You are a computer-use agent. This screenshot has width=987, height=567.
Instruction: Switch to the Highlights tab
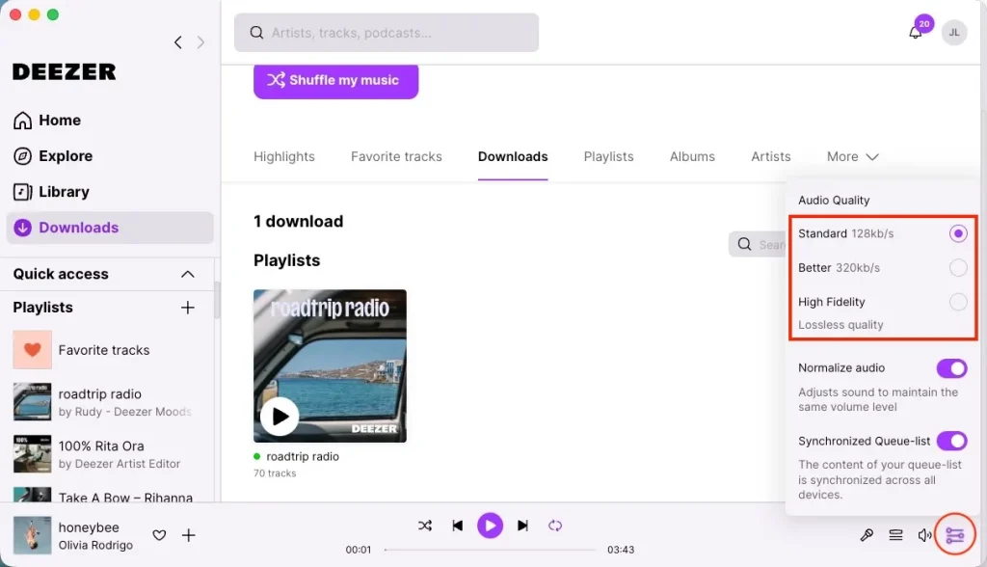284,157
